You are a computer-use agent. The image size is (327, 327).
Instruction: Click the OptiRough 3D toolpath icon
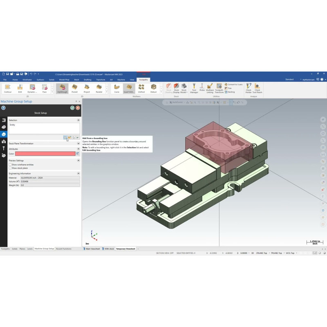[x=62, y=88]
